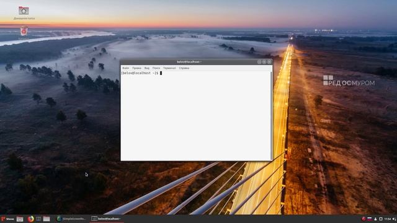Open the volume control in the tray

(395, 219)
